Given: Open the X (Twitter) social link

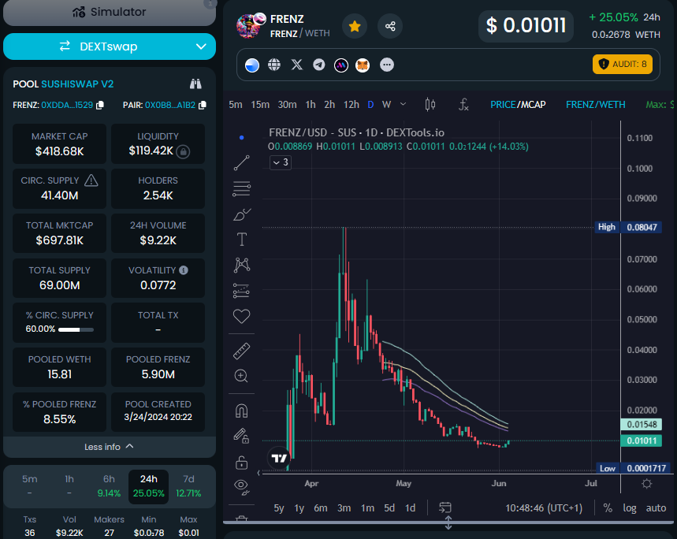Looking at the screenshot, I should click(297, 65).
